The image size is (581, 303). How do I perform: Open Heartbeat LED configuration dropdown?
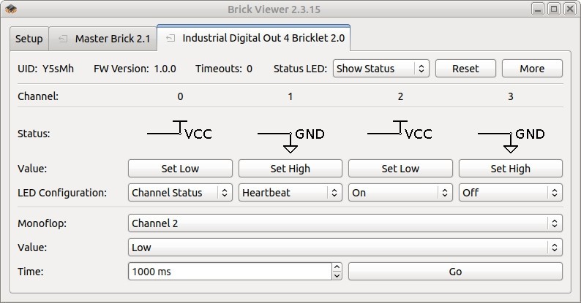point(290,193)
